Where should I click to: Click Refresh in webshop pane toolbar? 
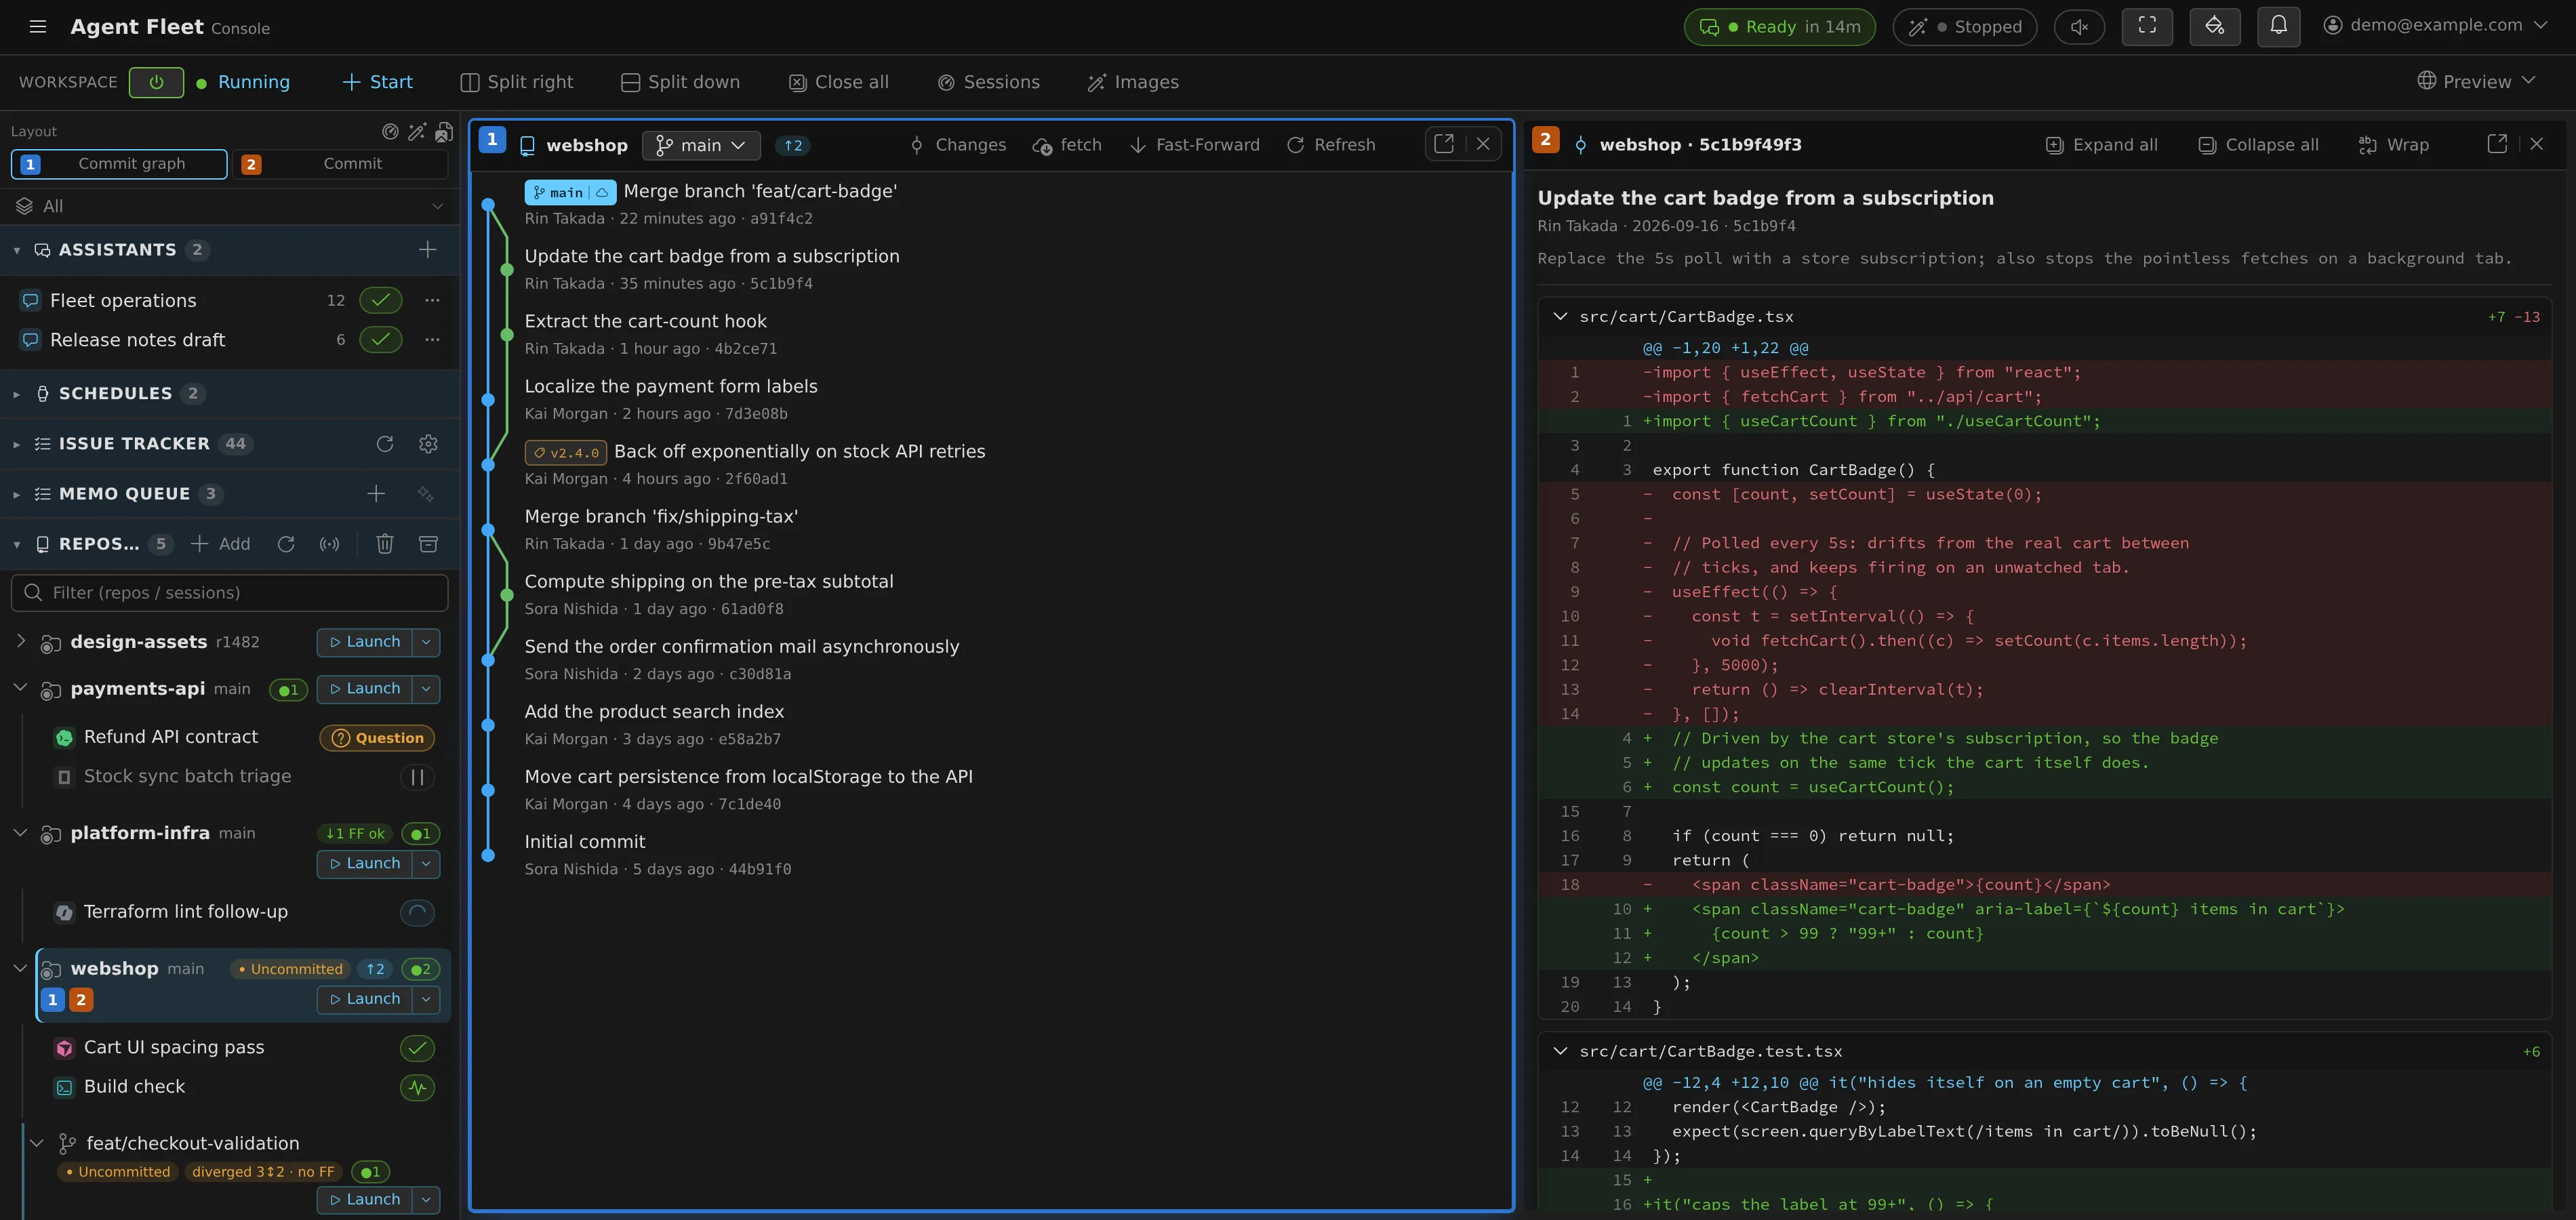coord(1330,145)
